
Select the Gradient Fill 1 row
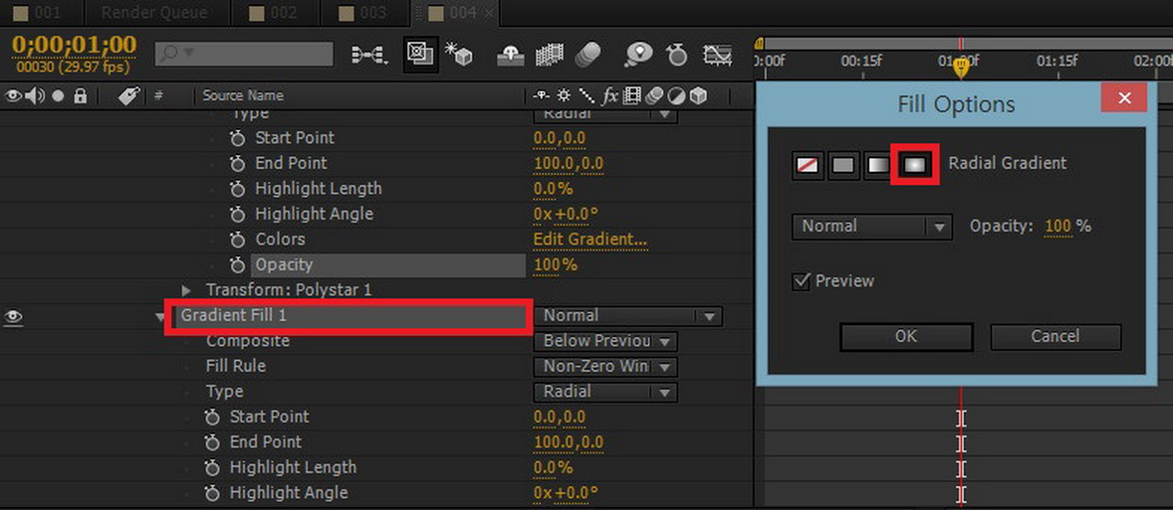(x=349, y=316)
